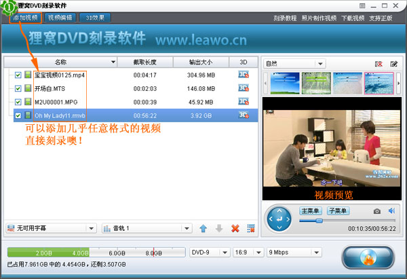This screenshot has width=407, height=279.
Task: Show previous menu templates with left arrow
Action: point(265,83)
